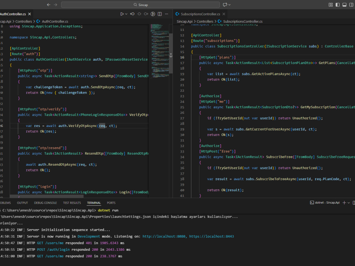Open the Copilot chat icon

(x=225, y=5)
